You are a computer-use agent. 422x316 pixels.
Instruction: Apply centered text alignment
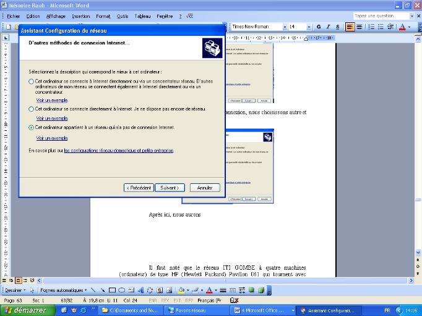(x=360, y=27)
